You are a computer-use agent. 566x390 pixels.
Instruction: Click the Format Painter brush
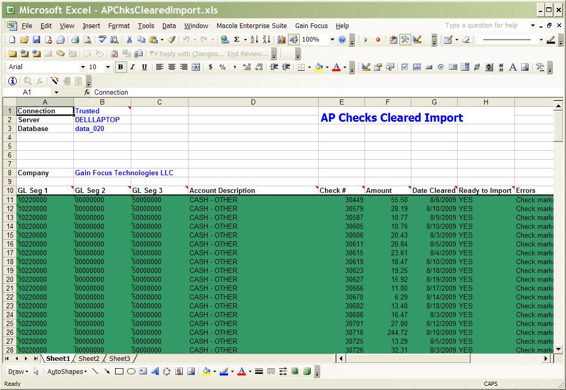tap(171, 40)
